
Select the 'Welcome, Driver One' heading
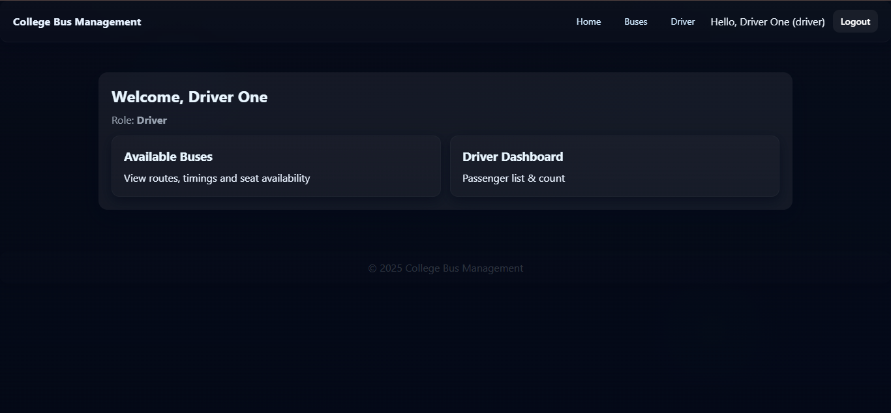click(x=189, y=97)
